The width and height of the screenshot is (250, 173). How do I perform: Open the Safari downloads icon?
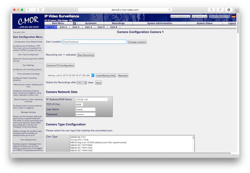click(229, 10)
